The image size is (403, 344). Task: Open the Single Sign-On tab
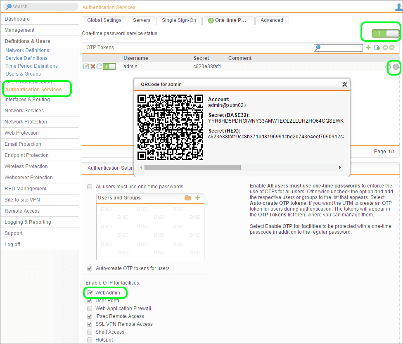tap(179, 20)
